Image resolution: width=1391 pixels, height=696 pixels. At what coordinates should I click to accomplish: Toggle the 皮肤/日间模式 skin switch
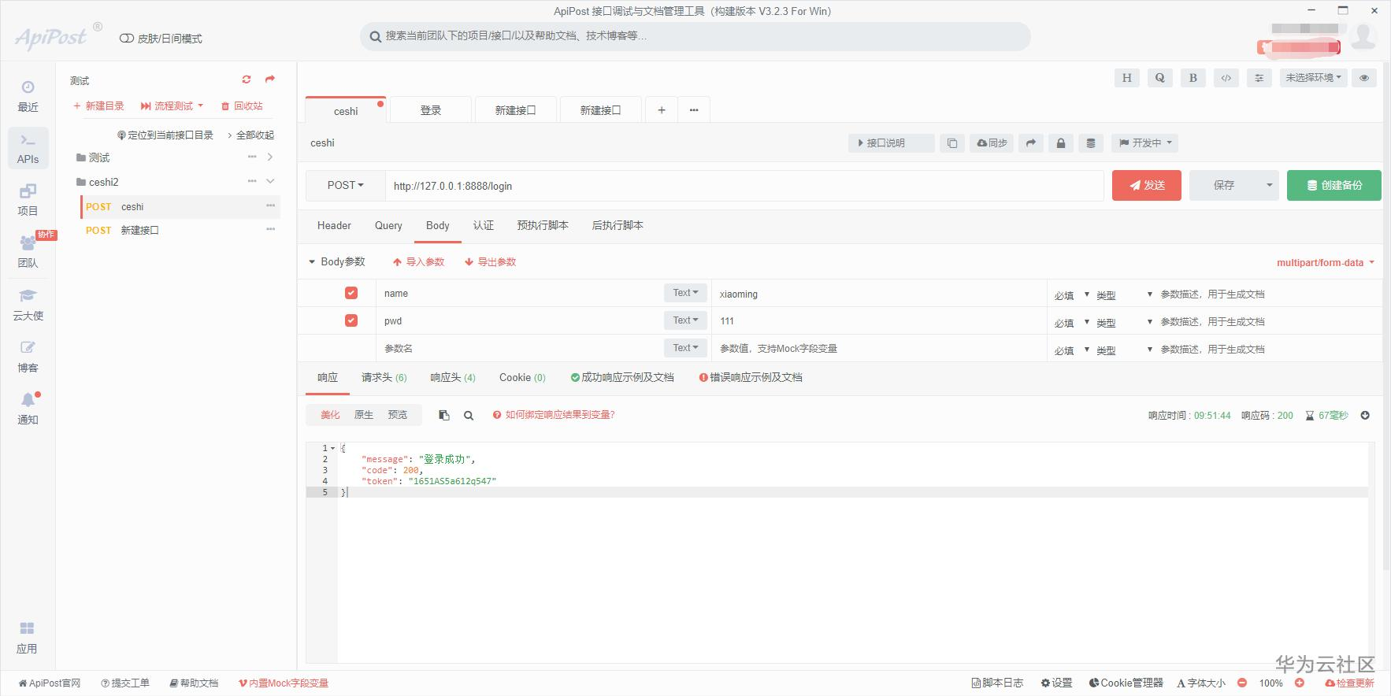tap(126, 39)
